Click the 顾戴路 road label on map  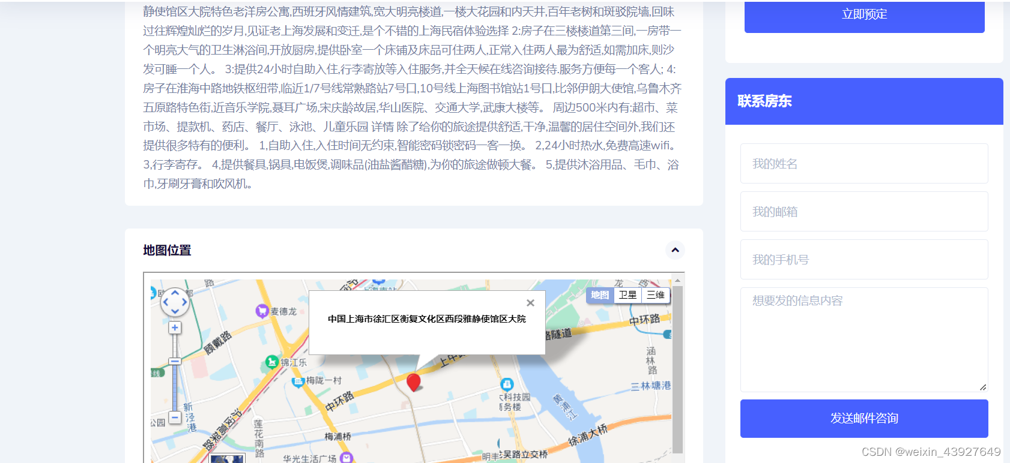pyautogui.click(x=217, y=342)
